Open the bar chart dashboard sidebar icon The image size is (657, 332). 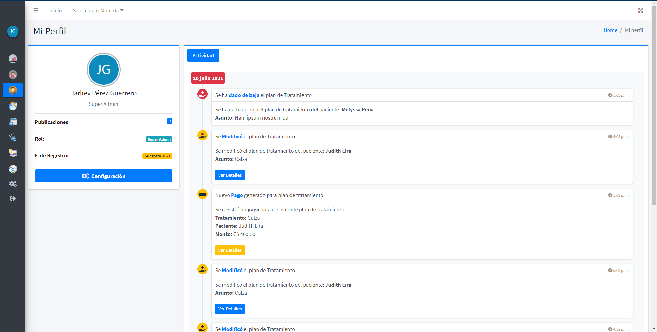coord(13,59)
